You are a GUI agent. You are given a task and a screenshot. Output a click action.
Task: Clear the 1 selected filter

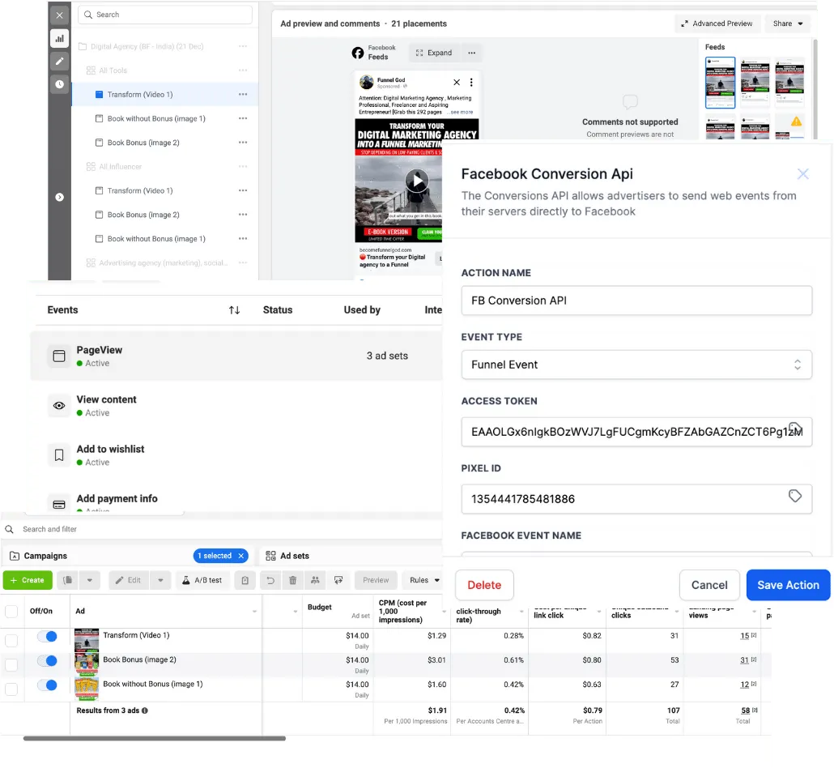point(241,556)
